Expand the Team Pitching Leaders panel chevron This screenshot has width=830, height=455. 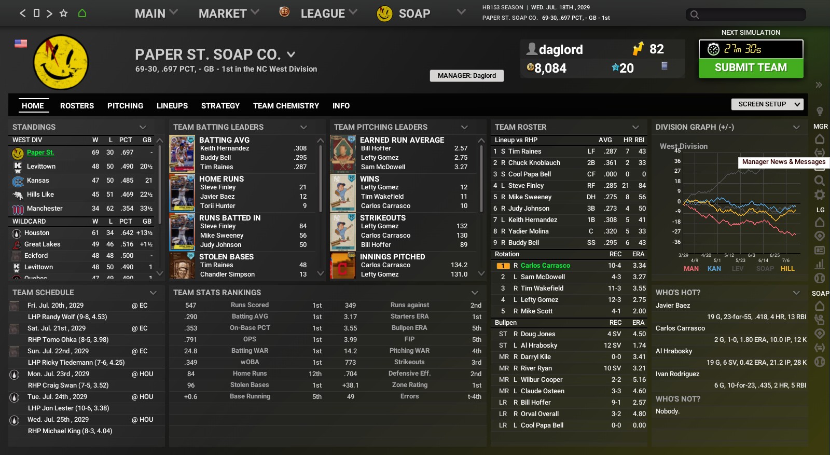point(464,127)
